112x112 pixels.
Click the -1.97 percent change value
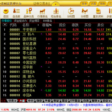[48, 91]
